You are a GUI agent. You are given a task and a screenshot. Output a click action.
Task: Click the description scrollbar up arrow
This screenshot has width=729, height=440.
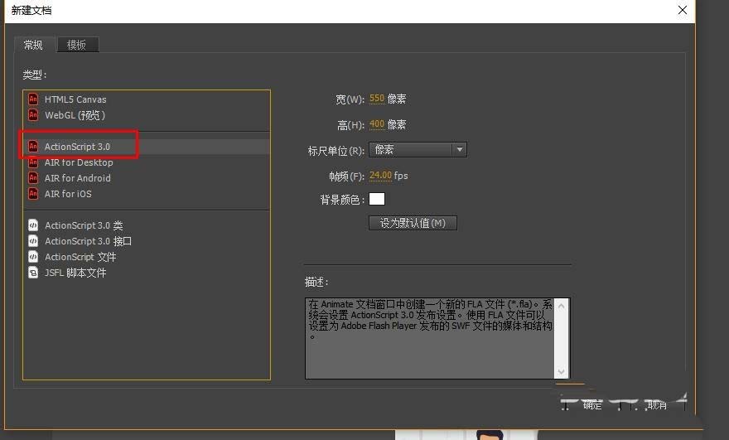pos(561,306)
